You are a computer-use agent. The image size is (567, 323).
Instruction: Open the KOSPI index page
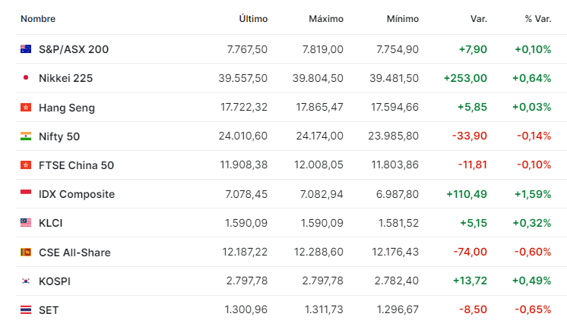click(x=55, y=281)
